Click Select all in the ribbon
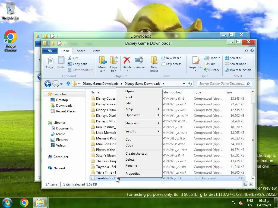278x208 pixels. [233, 58]
